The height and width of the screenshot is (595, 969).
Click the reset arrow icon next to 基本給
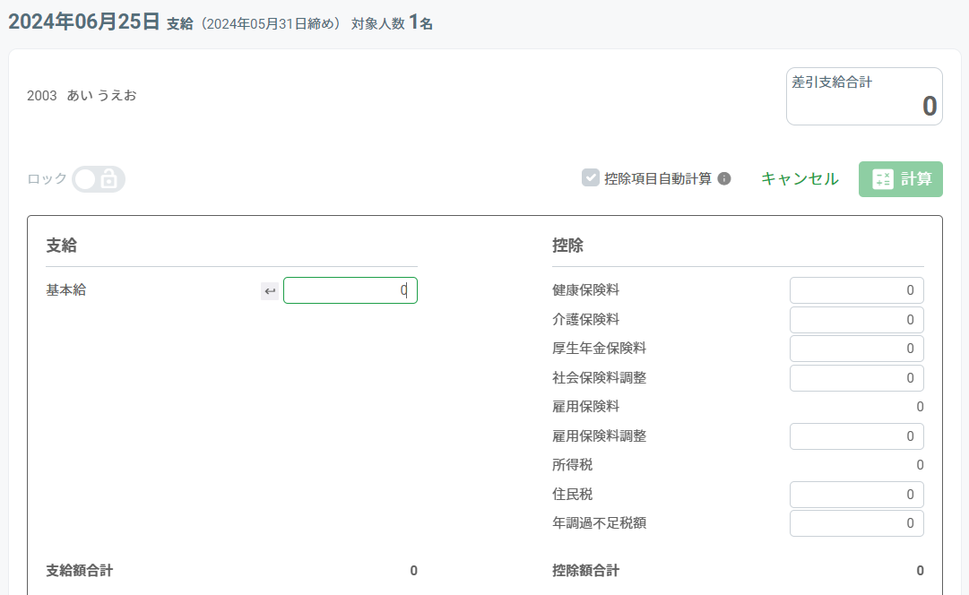(x=270, y=291)
